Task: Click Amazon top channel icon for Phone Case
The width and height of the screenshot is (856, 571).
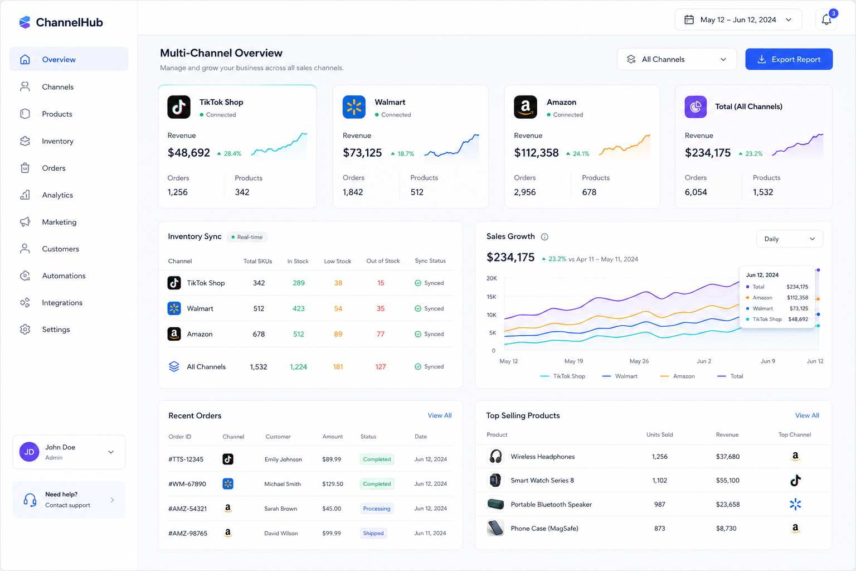Action: click(x=795, y=528)
